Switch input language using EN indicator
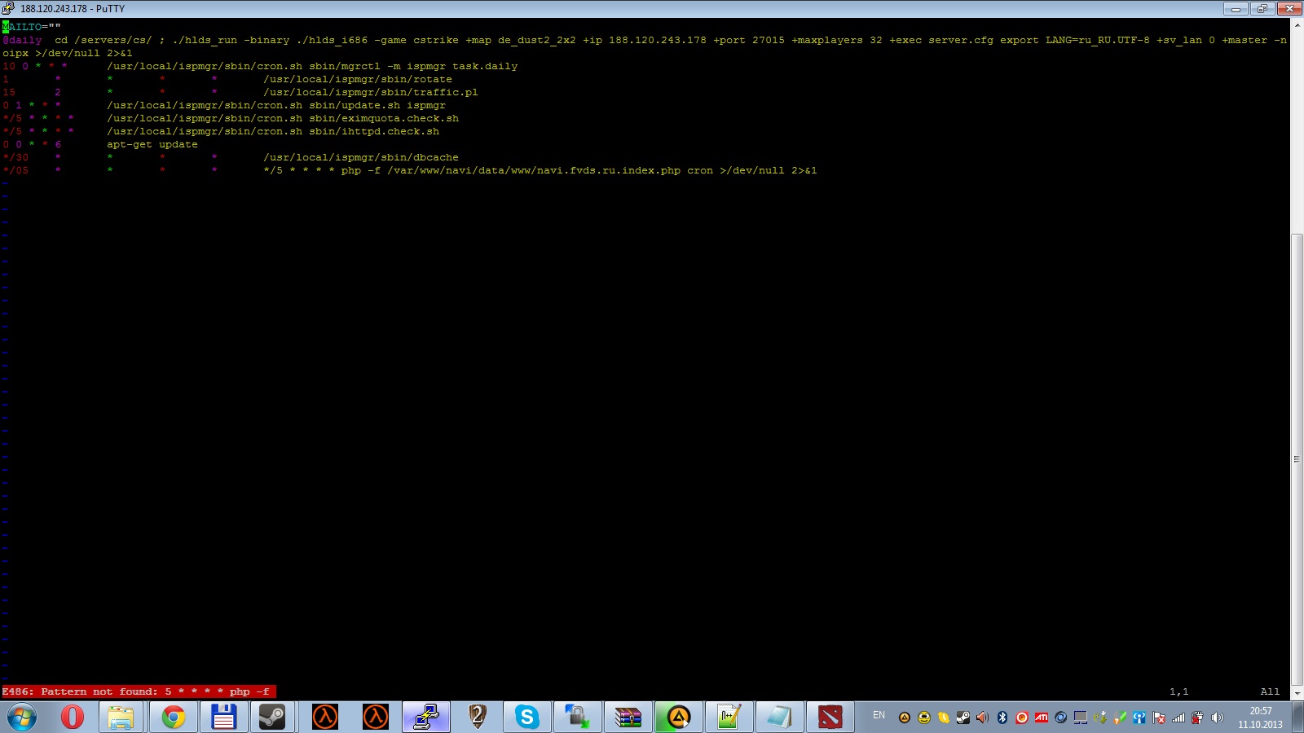Viewport: 1304px width, 733px height. point(879,715)
